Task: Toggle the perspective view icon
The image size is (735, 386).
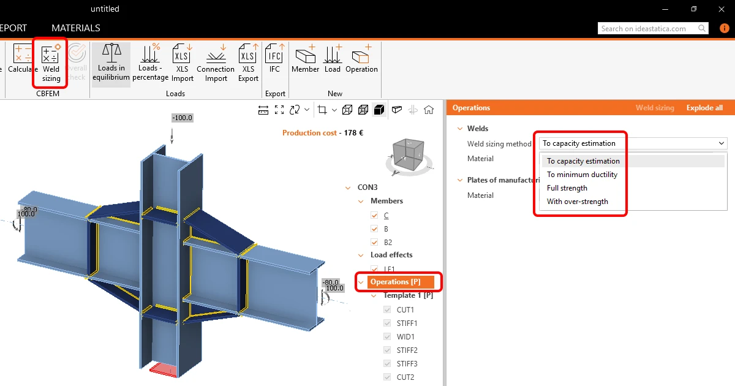Action: point(397,110)
